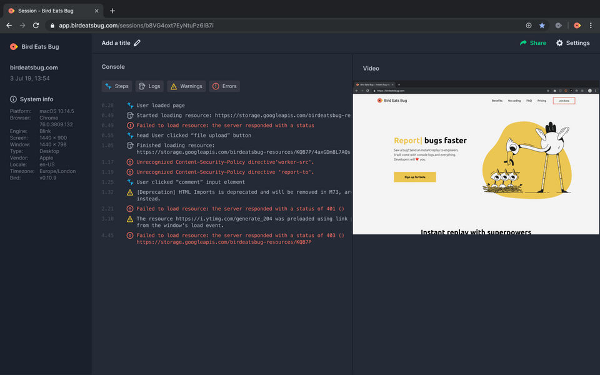
Task: Click the System info circle icon
Action: (x=14, y=99)
